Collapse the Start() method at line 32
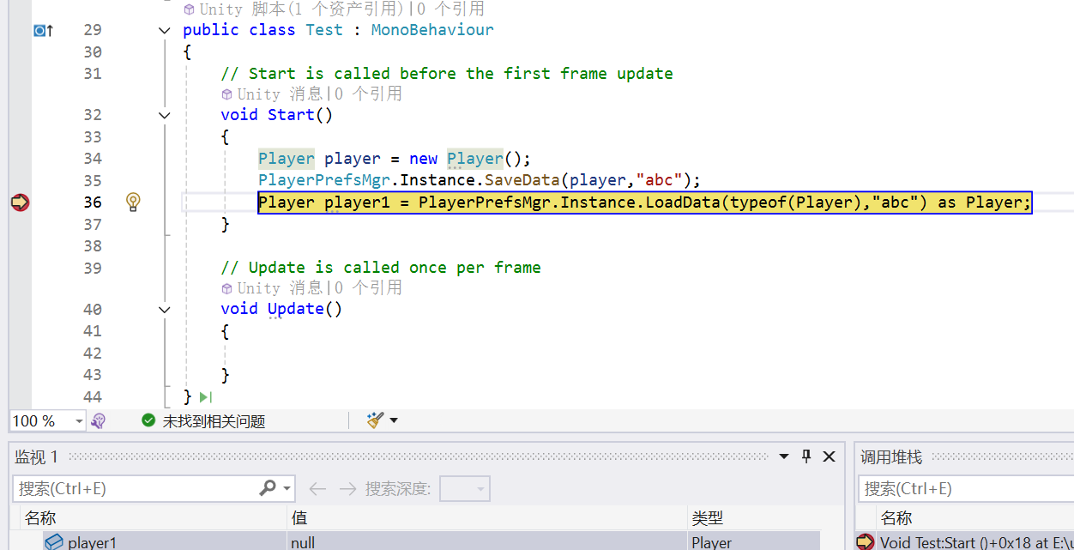The image size is (1074, 550). [165, 115]
